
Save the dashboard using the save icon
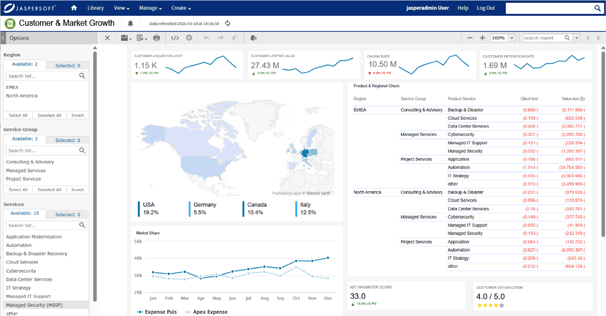(124, 37)
